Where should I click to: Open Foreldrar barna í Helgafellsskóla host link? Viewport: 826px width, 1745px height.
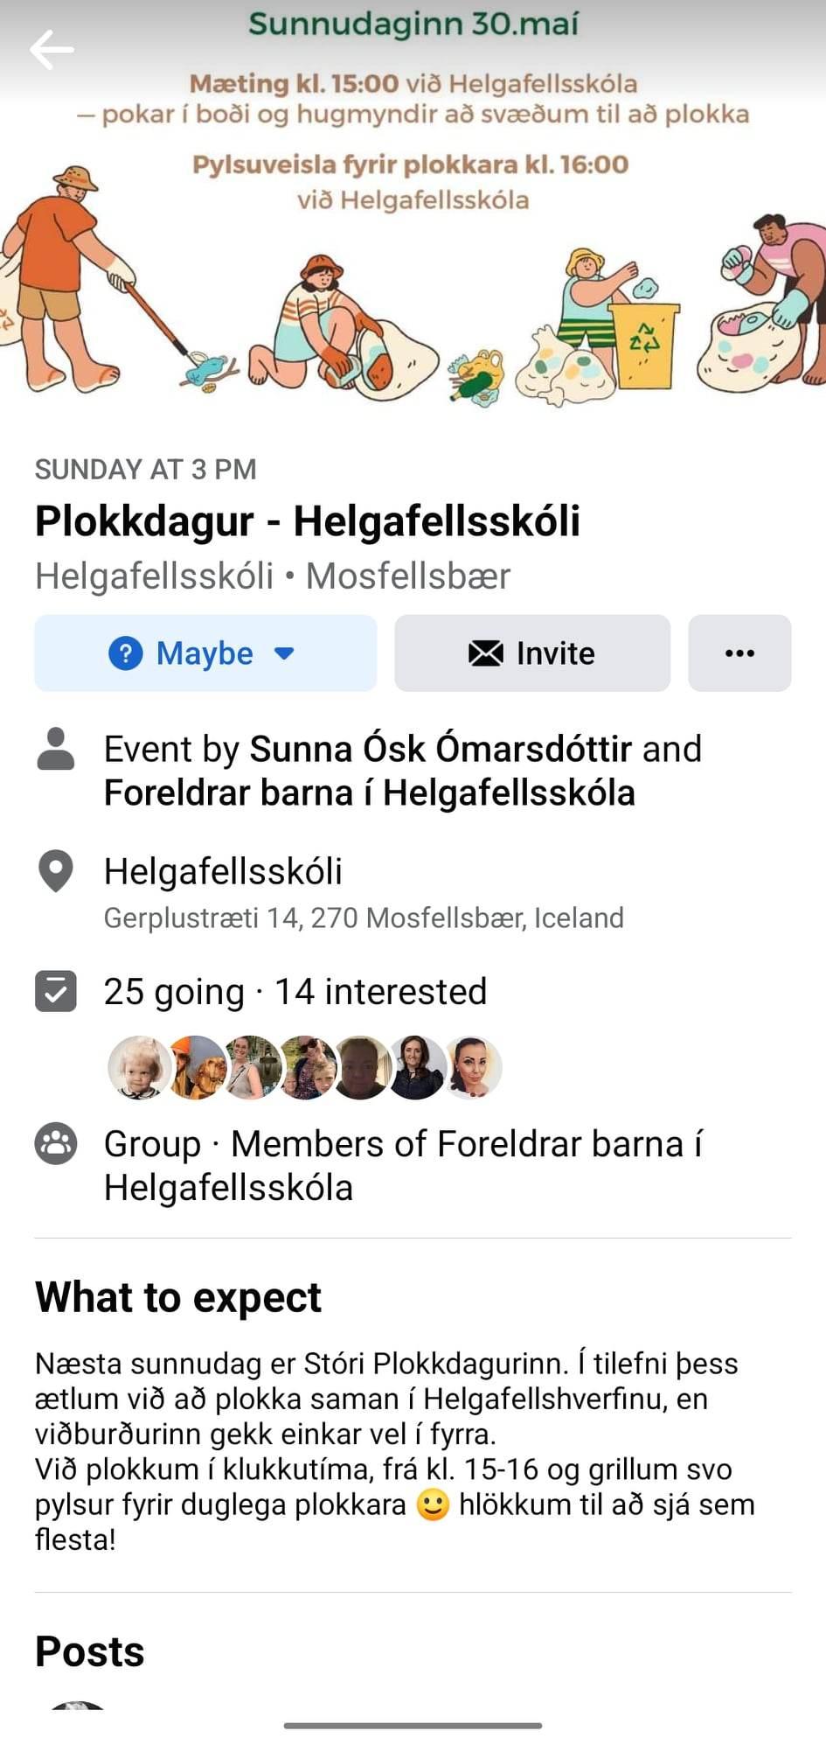tap(370, 792)
